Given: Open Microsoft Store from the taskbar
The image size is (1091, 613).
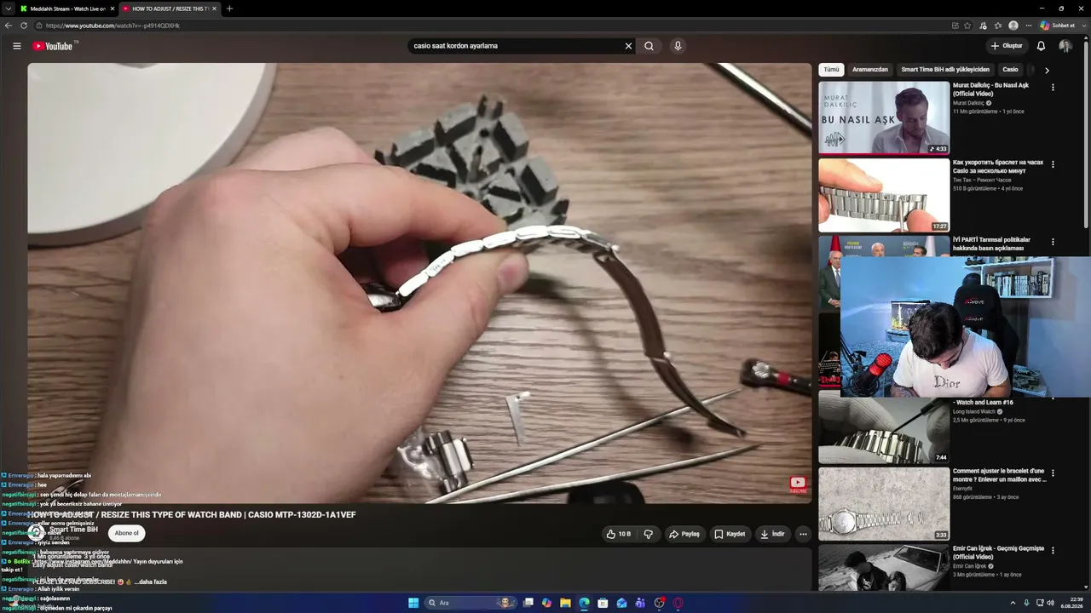Looking at the screenshot, I should pyautogui.click(x=603, y=603).
